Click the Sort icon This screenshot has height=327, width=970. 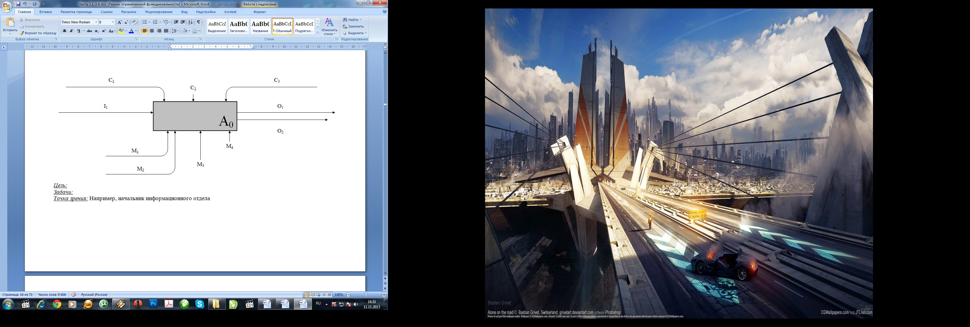coord(191,22)
